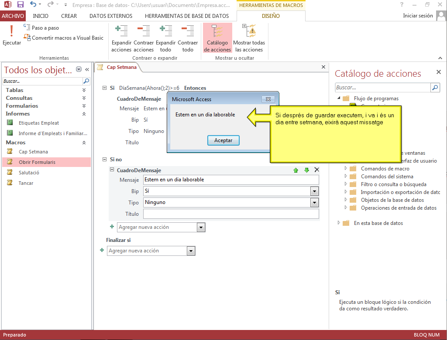The width and height of the screenshot is (447, 340).
Task: Select Tancar macro
Action: coord(26,183)
